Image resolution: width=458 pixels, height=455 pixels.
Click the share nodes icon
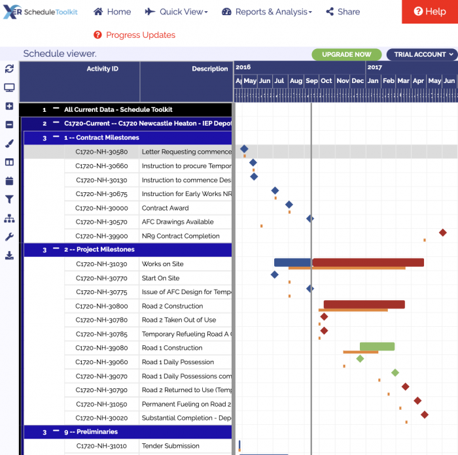330,12
